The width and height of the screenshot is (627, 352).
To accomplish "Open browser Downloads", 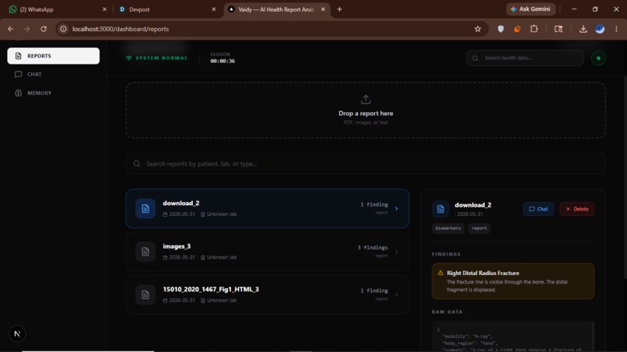I will coord(583,29).
